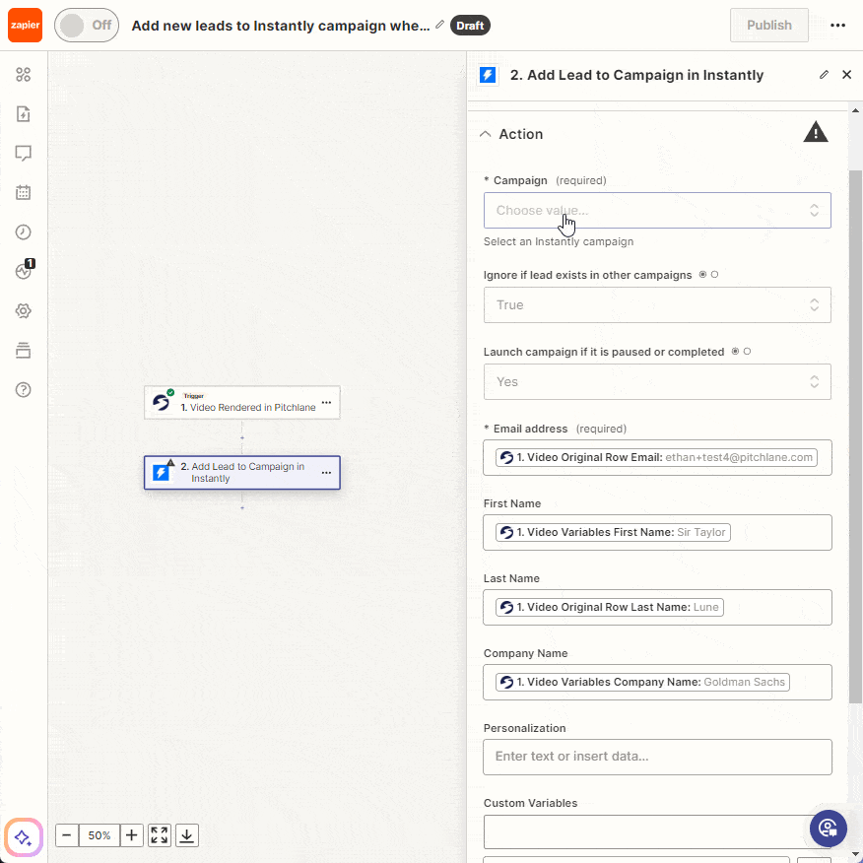Edit the Zap title pencil icon
Viewport: 863px width, 863px height.
point(439,25)
